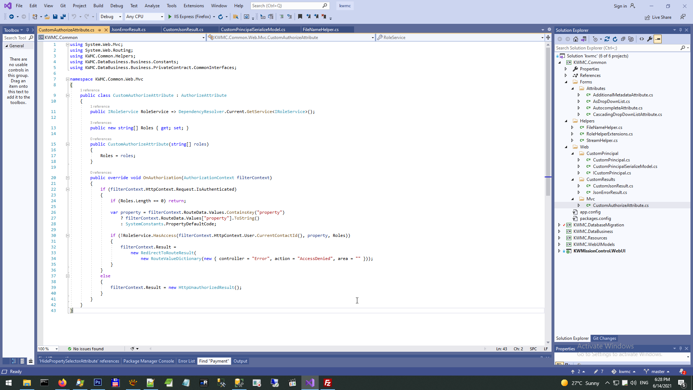Image resolution: width=693 pixels, height=390 pixels.
Task: Click Sync with Active Document icon
Action: click(x=607, y=39)
